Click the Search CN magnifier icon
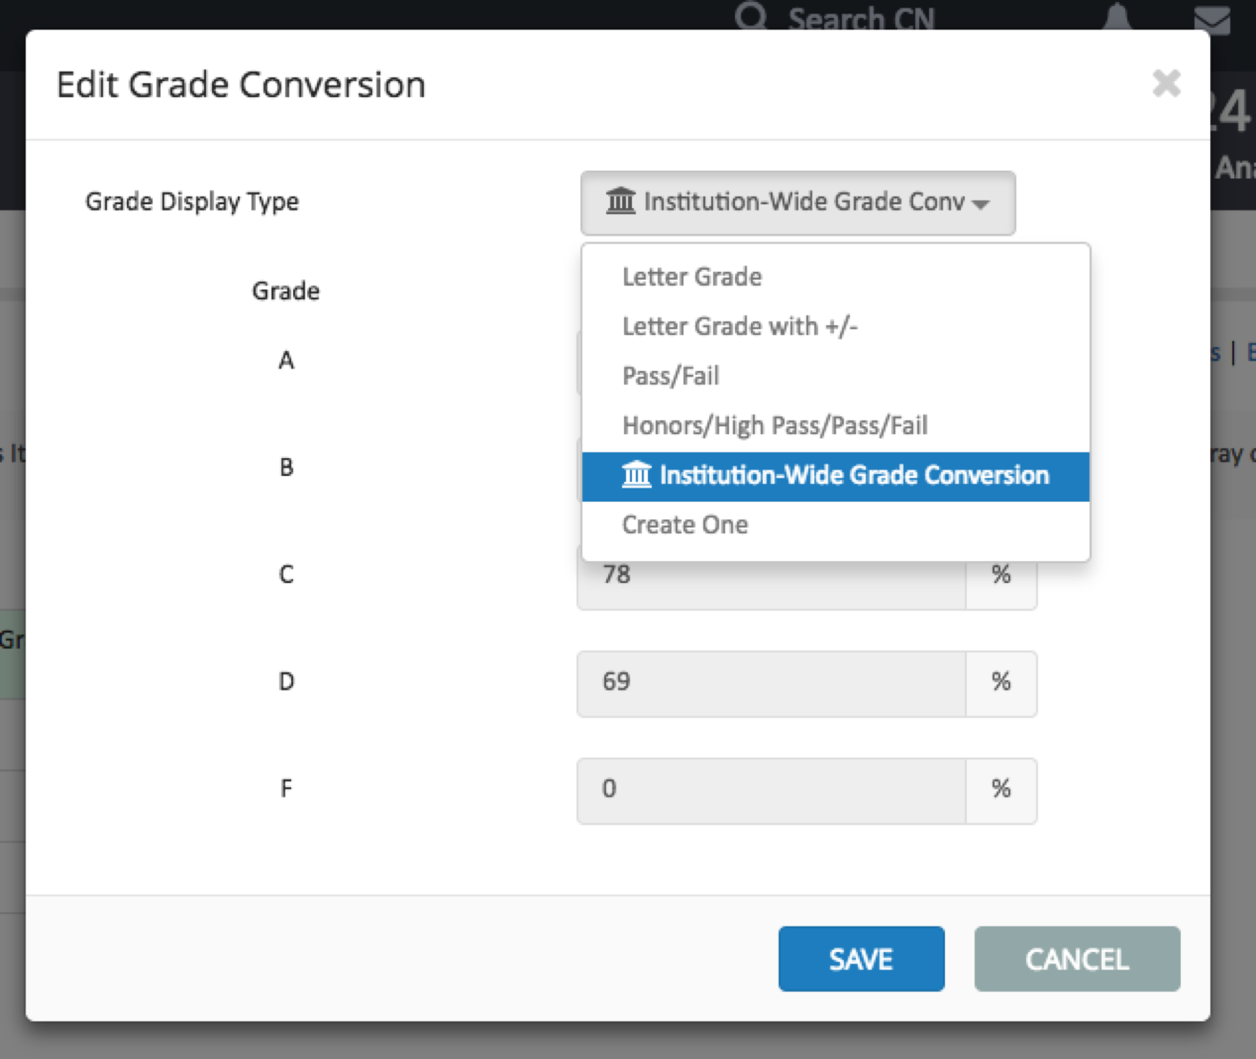The image size is (1256, 1059). click(x=751, y=16)
